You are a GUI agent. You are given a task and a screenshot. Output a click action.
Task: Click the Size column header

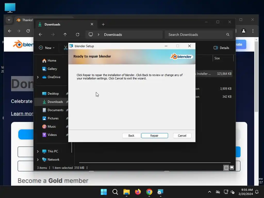(x=223, y=58)
